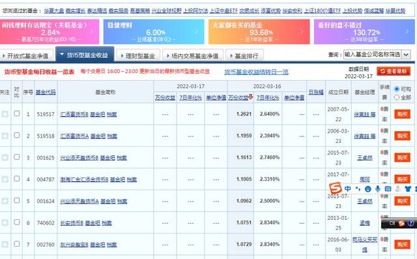Screen dimensions: 417x259
Task: Click the star icon for fund 001625
Action: pyautogui.click(x=5, y=158)
